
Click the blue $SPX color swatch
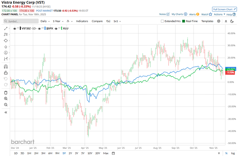click(45, 28)
